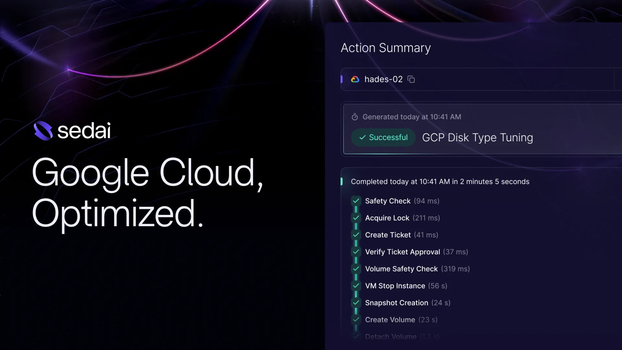Expand the Completed steps section
The height and width of the screenshot is (350, 622).
(x=440, y=181)
